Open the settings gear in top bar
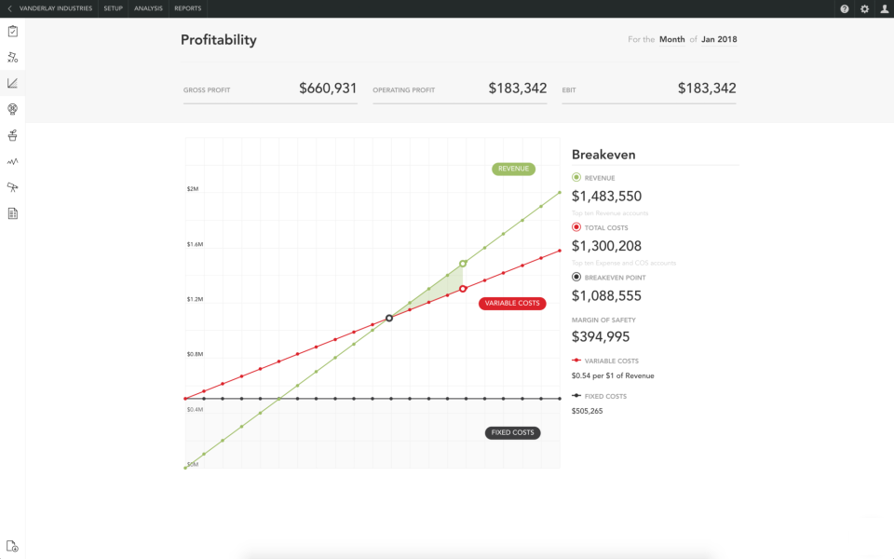This screenshot has width=894, height=559. coord(864,8)
